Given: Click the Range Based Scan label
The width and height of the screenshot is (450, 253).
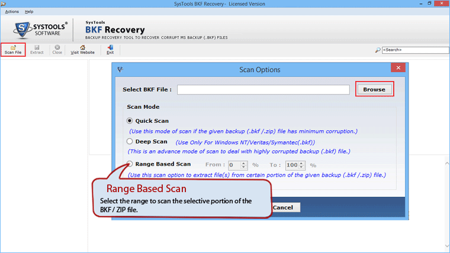Looking at the screenshot, I should [x=163, y=164].
